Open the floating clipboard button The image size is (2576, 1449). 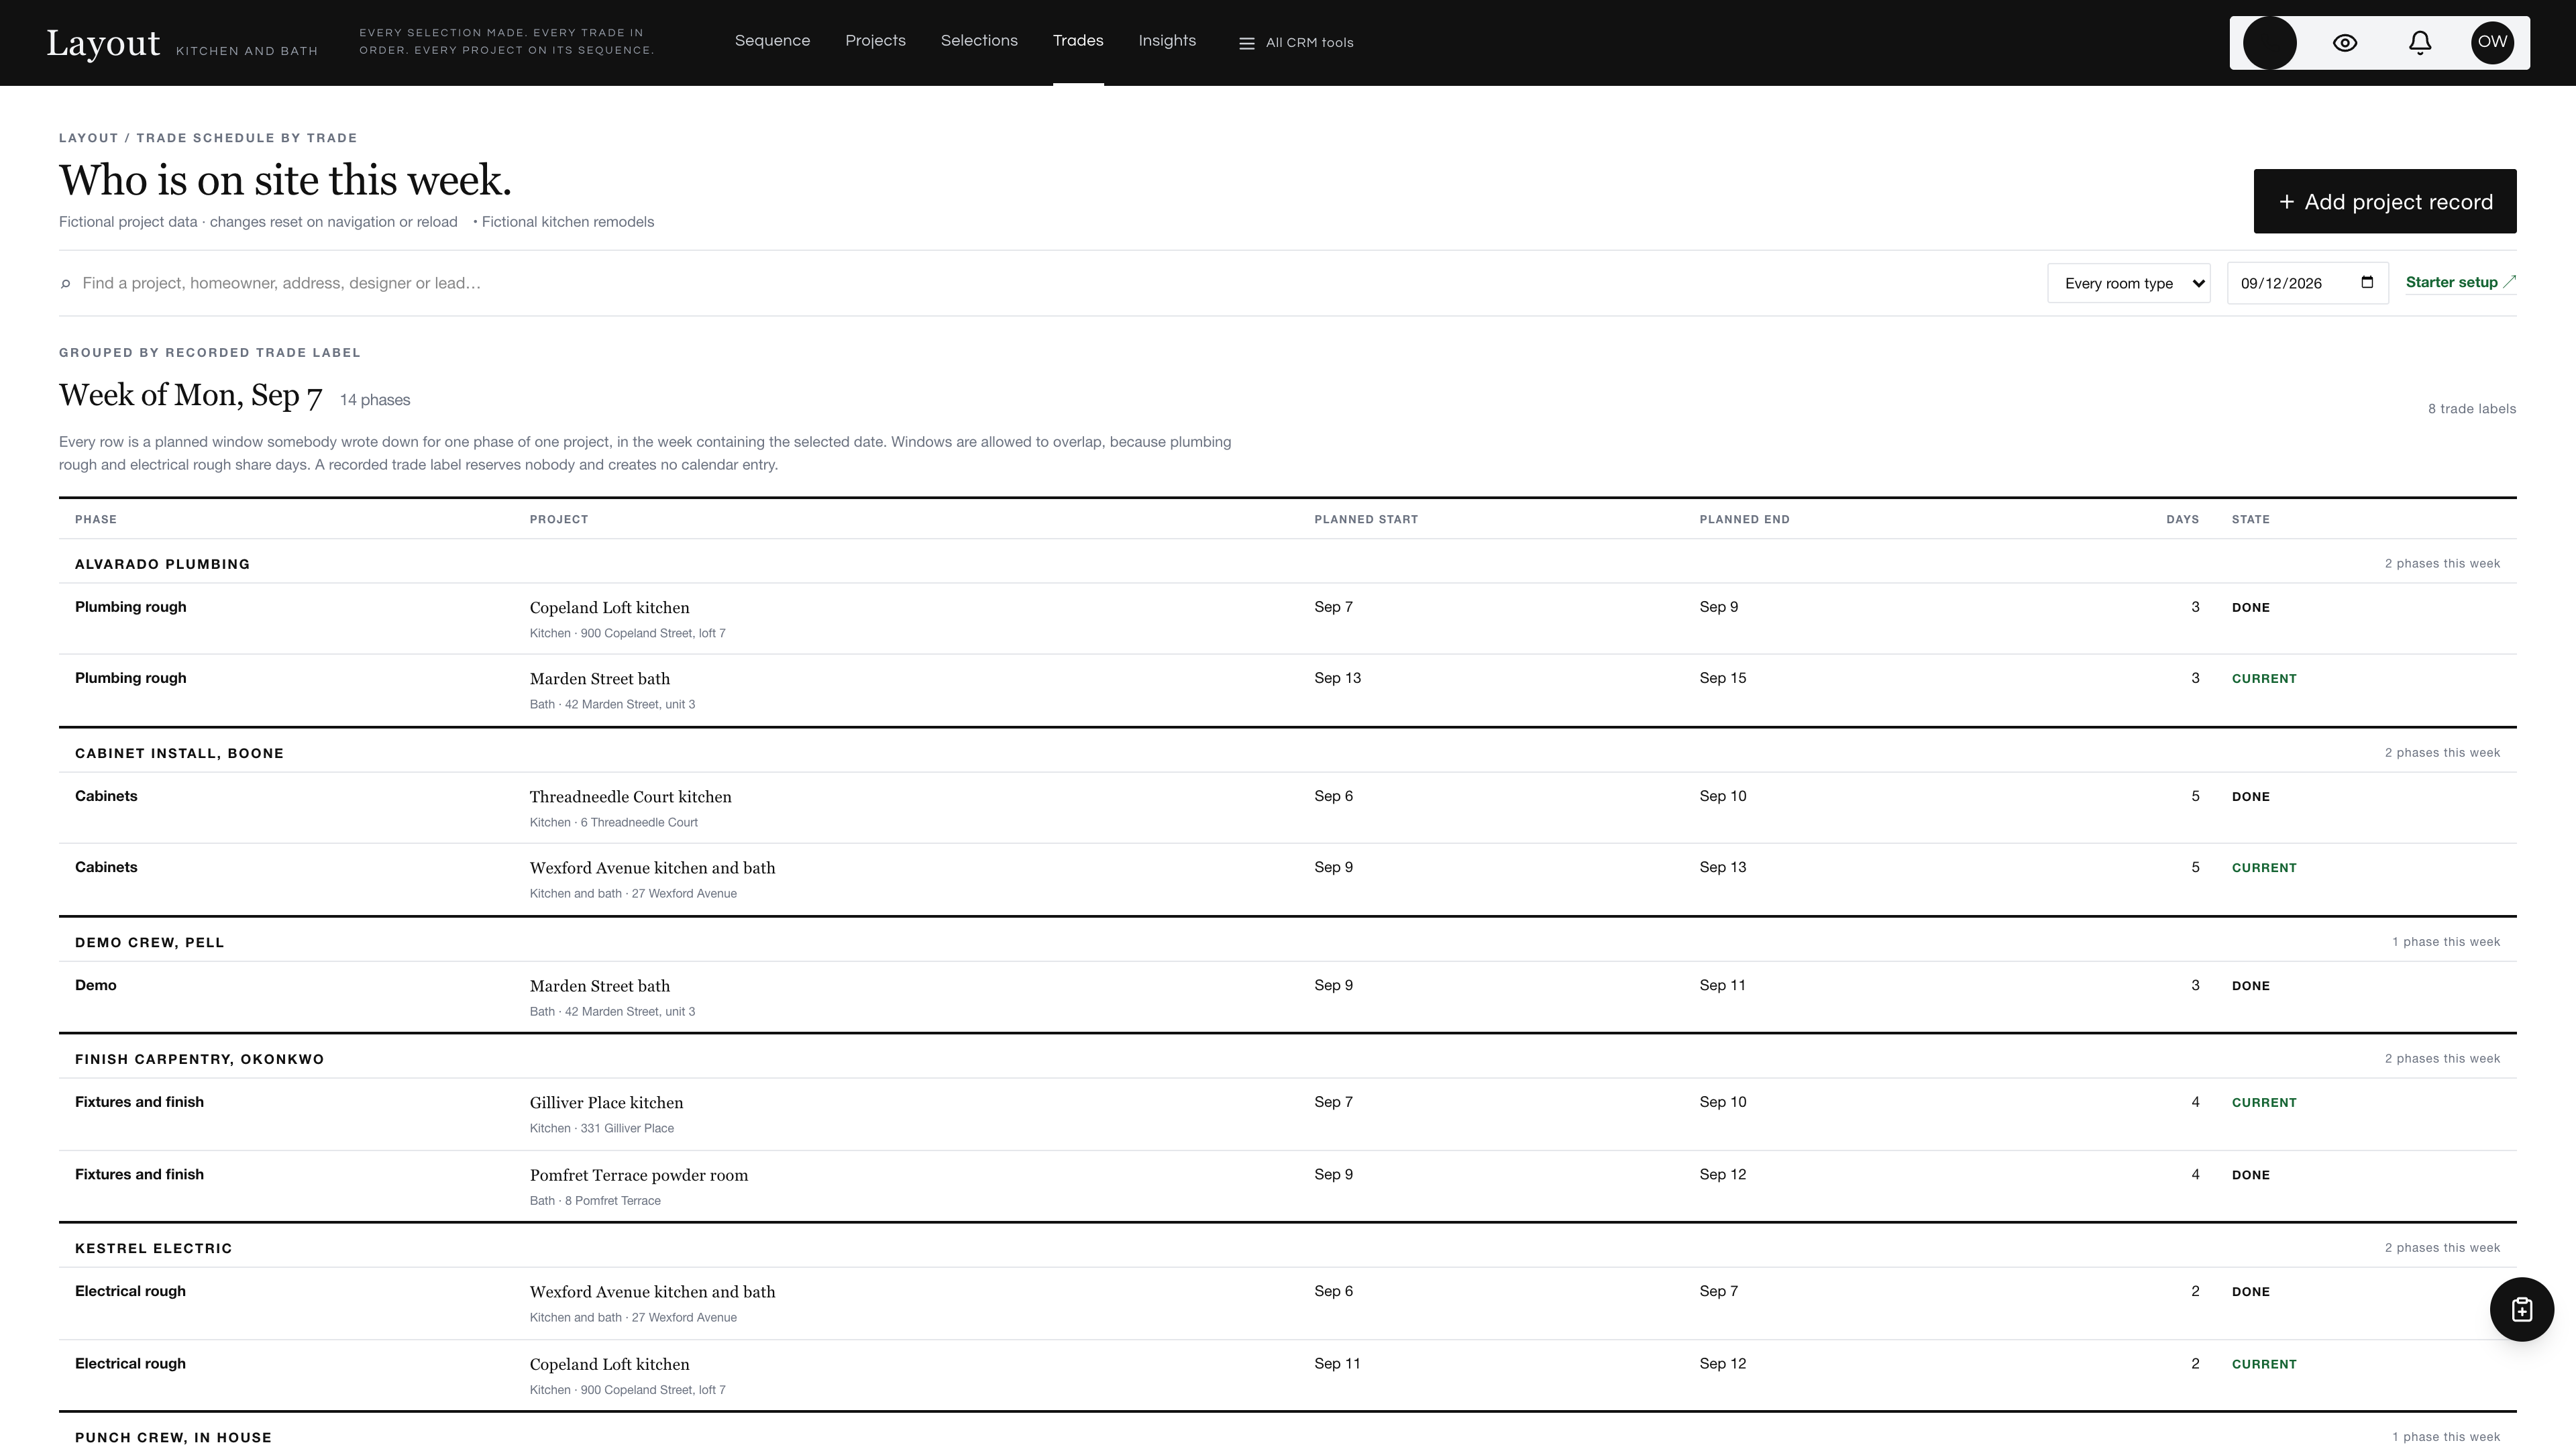click(x=2521, y=1309)
